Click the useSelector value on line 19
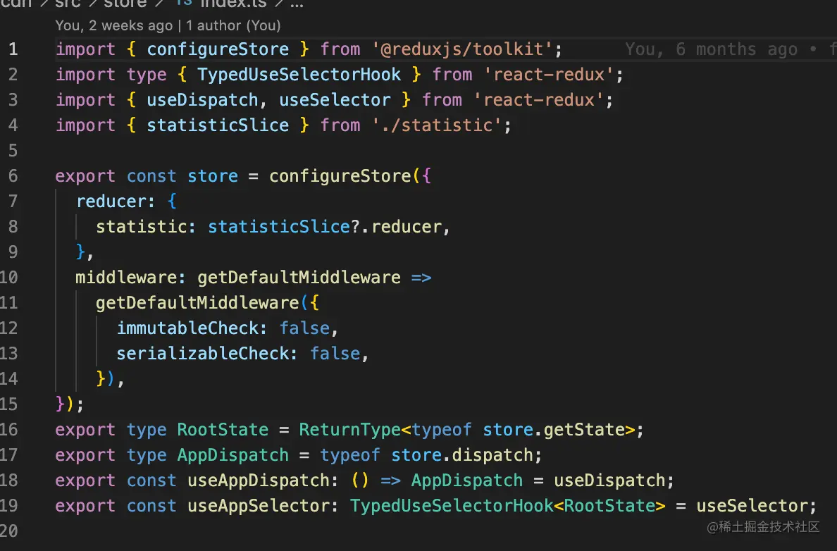This screenshot has width=837, height=551. (752, 506)
